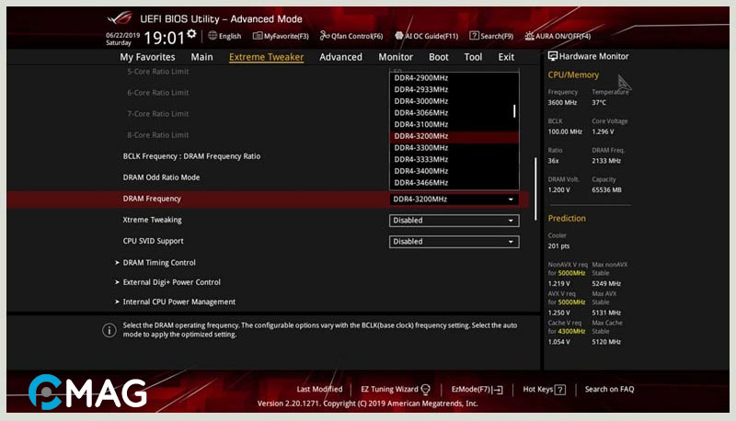736x421 pixels.
Task: Switch to the Advanced tab
Action: click(x=340, y=57)
